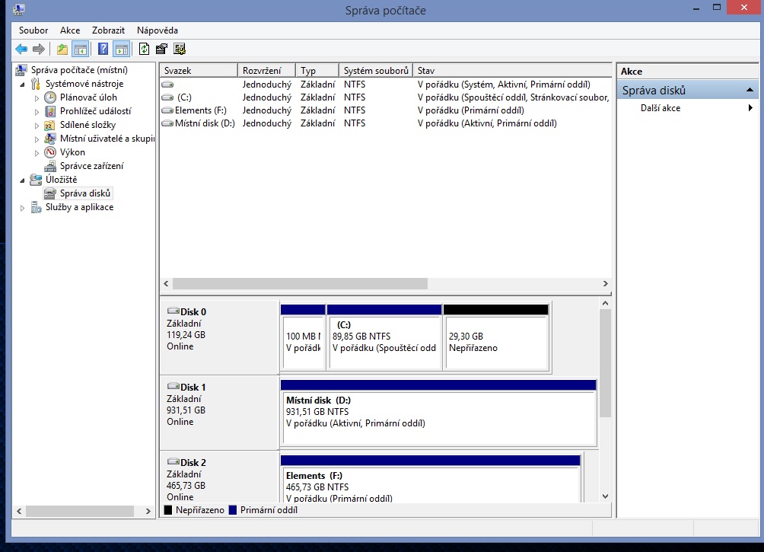Select Výkon in the console tree

tap(72, 152)
